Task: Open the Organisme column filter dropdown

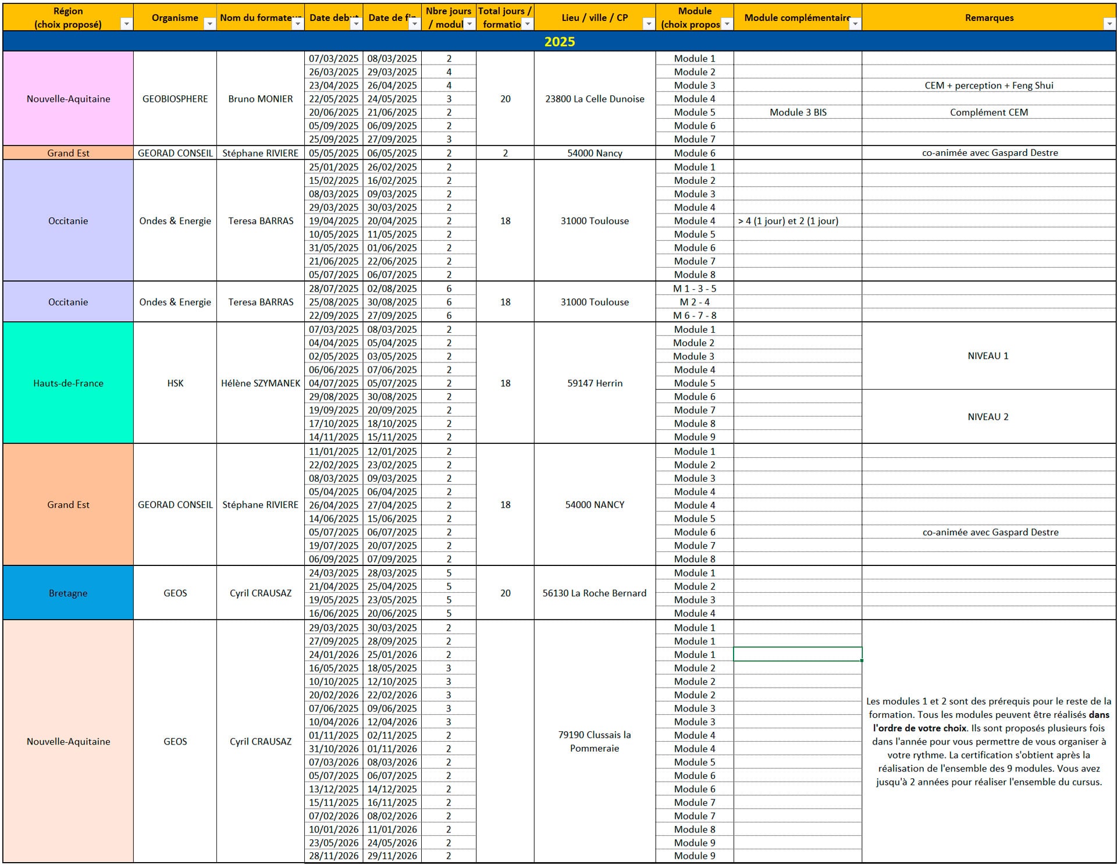Action: coord(209,24)
